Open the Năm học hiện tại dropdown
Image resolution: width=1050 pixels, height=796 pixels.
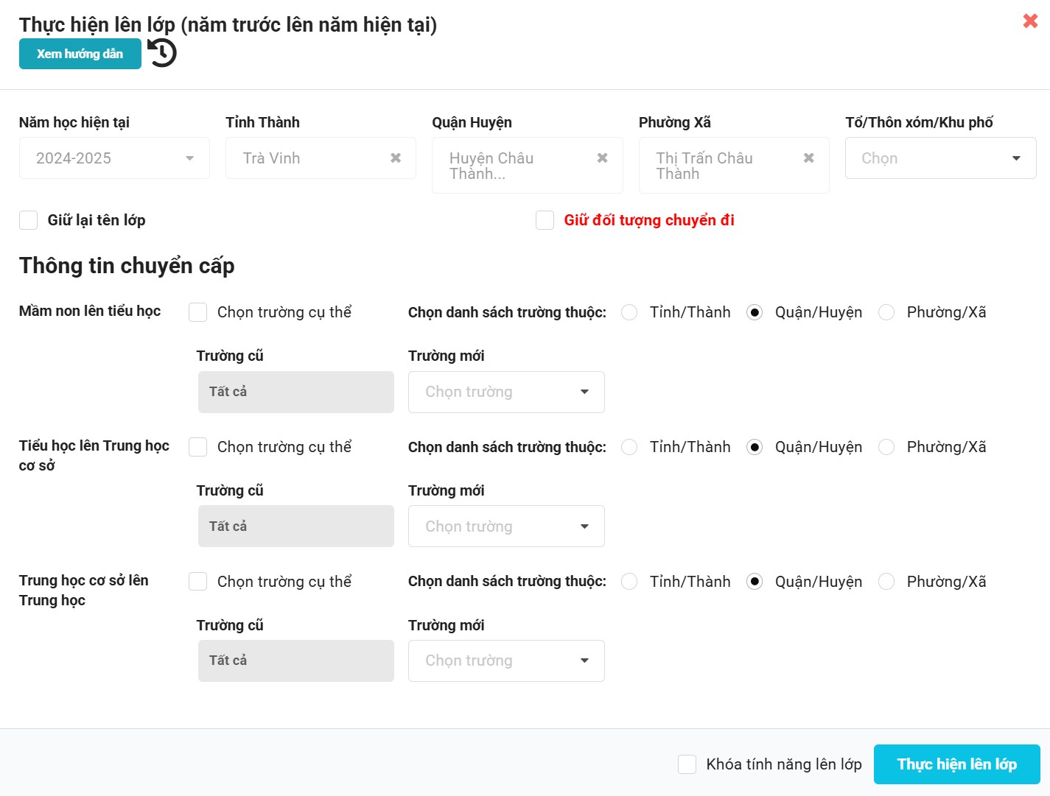(114, 158)
